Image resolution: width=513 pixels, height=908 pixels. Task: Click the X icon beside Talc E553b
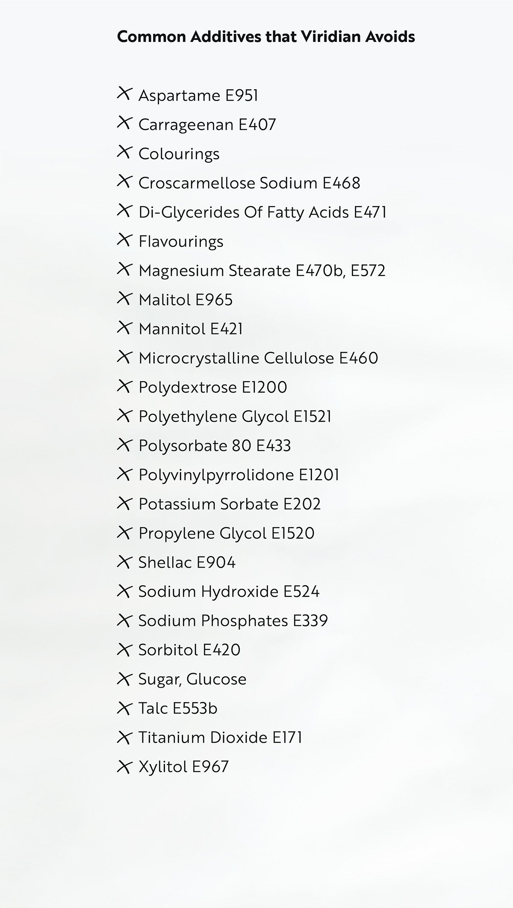pos(124,707)
